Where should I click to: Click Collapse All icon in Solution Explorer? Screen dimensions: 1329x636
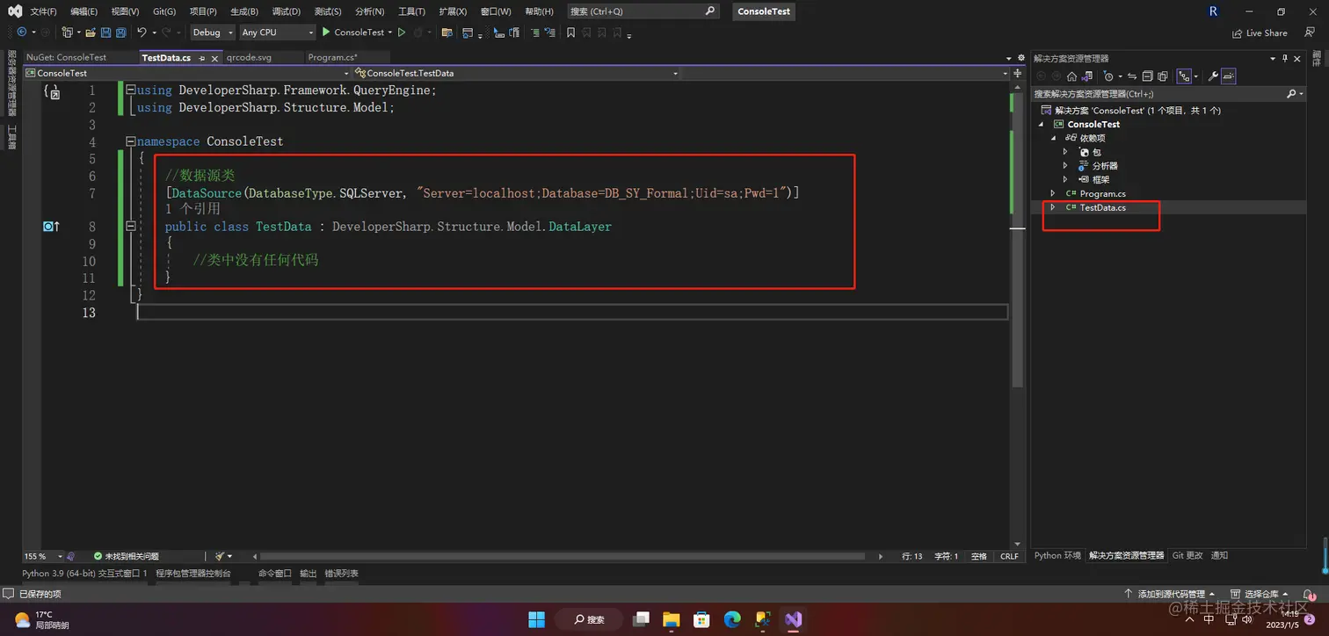1148,76
